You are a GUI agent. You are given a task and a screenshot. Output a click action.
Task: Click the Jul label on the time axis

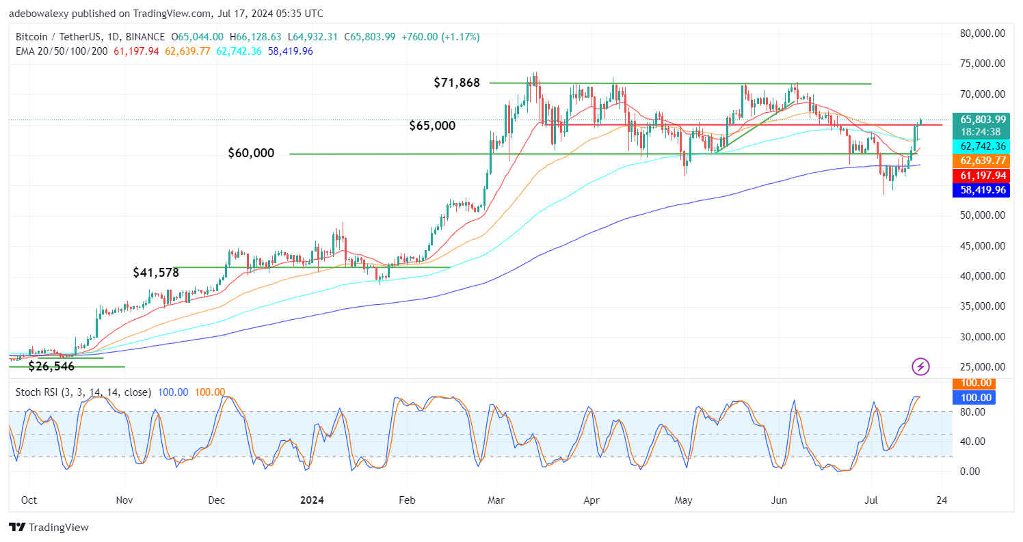[871, 500]
